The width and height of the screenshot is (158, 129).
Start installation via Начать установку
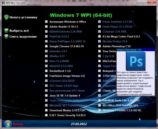coord(23,17)
